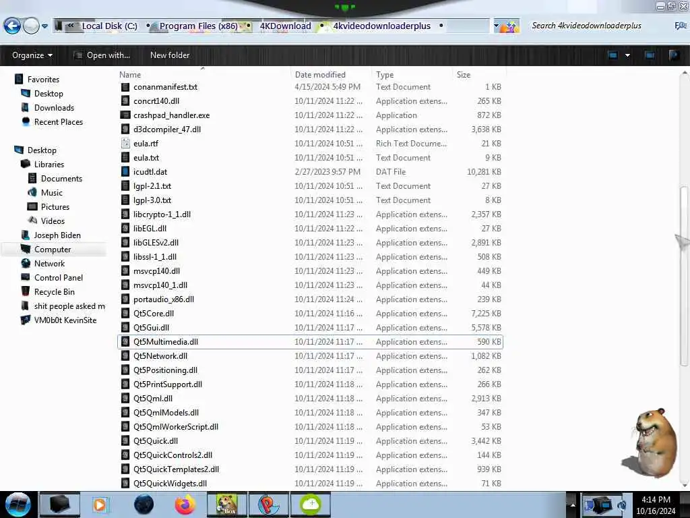This screenshot has height=518, width=690.
Task: Sort by Date modified column header
Action: pos(320,75)
